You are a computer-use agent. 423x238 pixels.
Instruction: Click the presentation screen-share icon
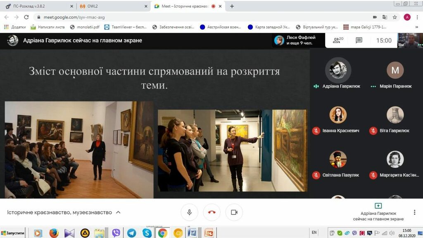378,205
